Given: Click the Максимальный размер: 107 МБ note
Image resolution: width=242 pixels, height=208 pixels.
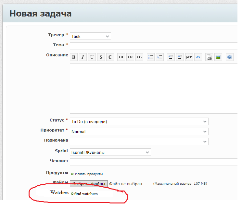Looking at the screenshot, I should (180, 183).
